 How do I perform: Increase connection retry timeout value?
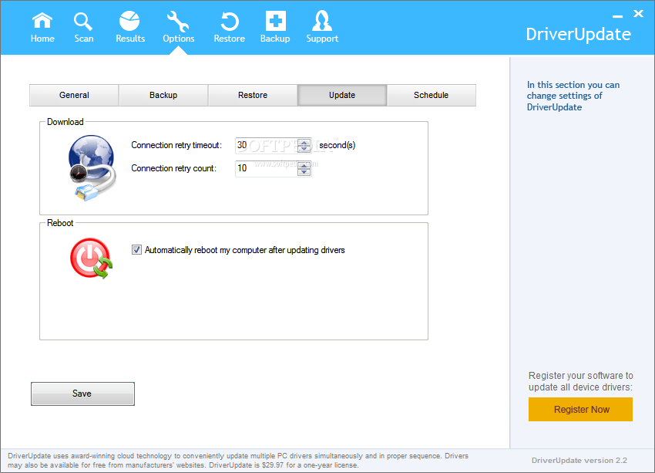click(x=304, y=143)
